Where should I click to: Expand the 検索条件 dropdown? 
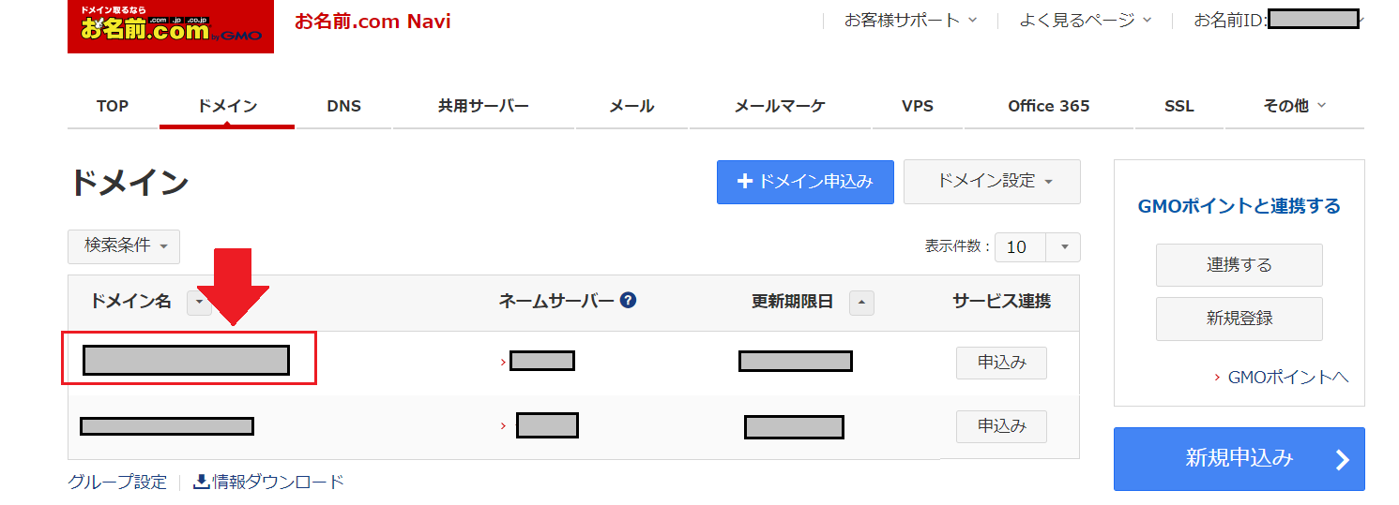click(x=124, y=246)
